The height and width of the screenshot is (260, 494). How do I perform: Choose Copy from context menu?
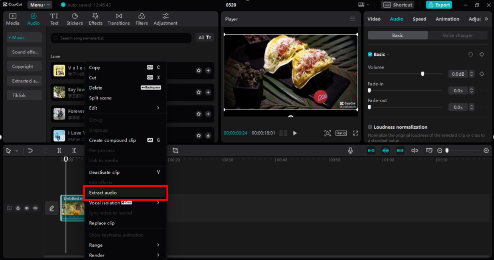tap(125, 67)
